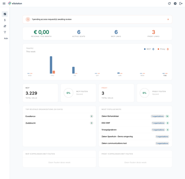Click organizations badge for Vroegsignaleren

pos(158,130)
